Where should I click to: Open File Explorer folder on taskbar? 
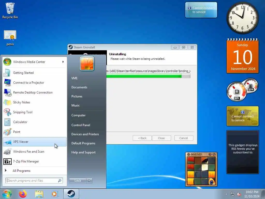[39, 194]
